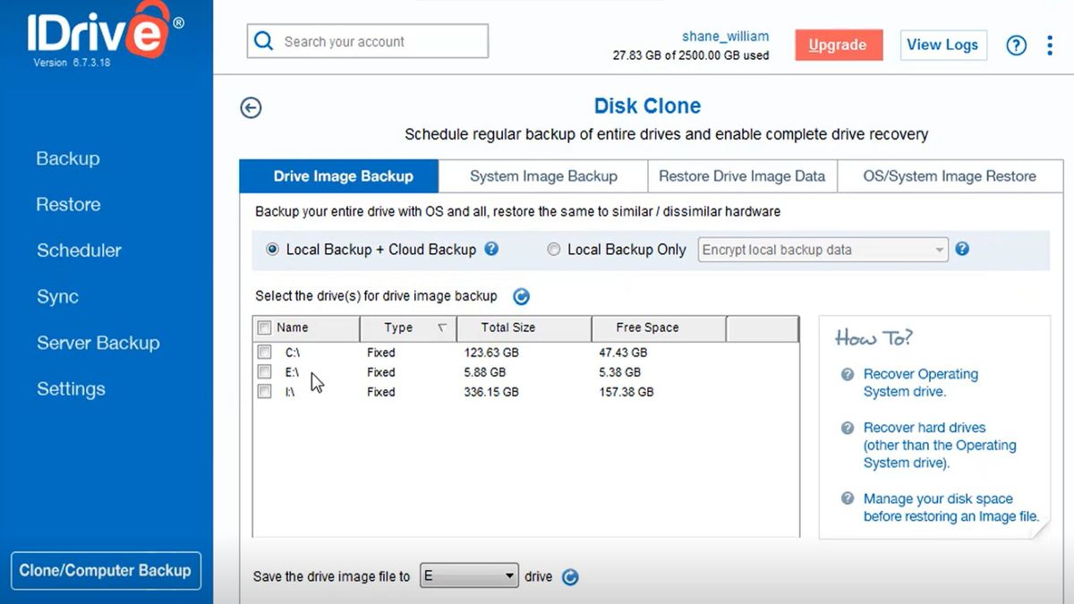Click help icon next to Local Backup + Cloud Backup
The image size is (1074, 604).
click(x=491, y=250)
